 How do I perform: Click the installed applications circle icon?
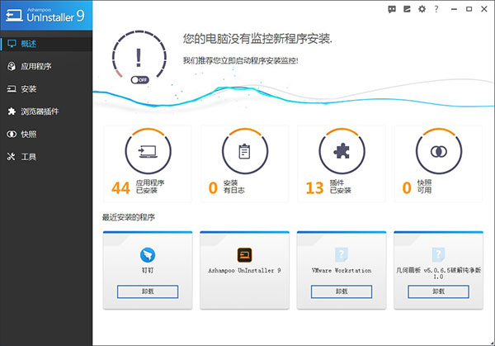(x=148, y=151)
